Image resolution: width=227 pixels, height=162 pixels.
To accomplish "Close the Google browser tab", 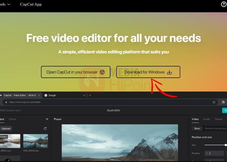I will 84,95.
